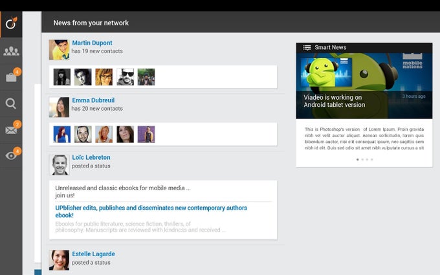Select fourth Smart News pagination dot
440x275 pixels.
click(x=372, y=159)
